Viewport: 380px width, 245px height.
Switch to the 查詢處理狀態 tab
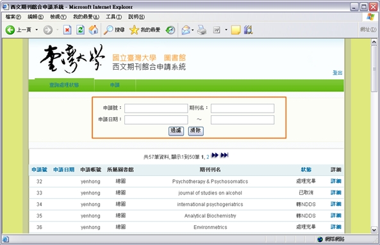click(x=64, y=85)
